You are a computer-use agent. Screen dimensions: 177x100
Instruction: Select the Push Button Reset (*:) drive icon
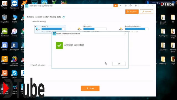tap(121, 29)
